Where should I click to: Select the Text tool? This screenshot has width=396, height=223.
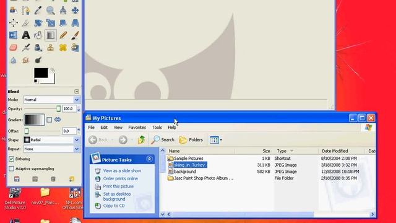[26, 35]
